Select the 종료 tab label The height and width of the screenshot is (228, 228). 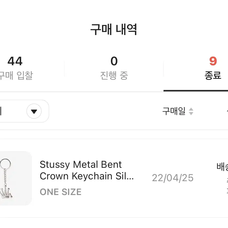pos(213,76)
